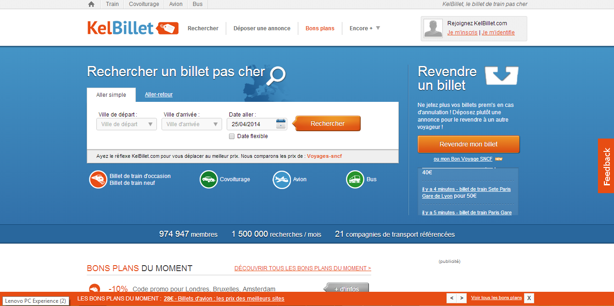Close the bottom deals bar
614x306 pixels.
529,298
